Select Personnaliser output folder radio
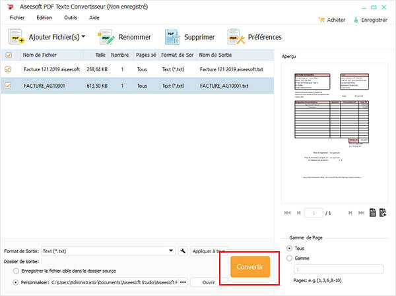This screenshot has width=396, height=296. (16, 282)
